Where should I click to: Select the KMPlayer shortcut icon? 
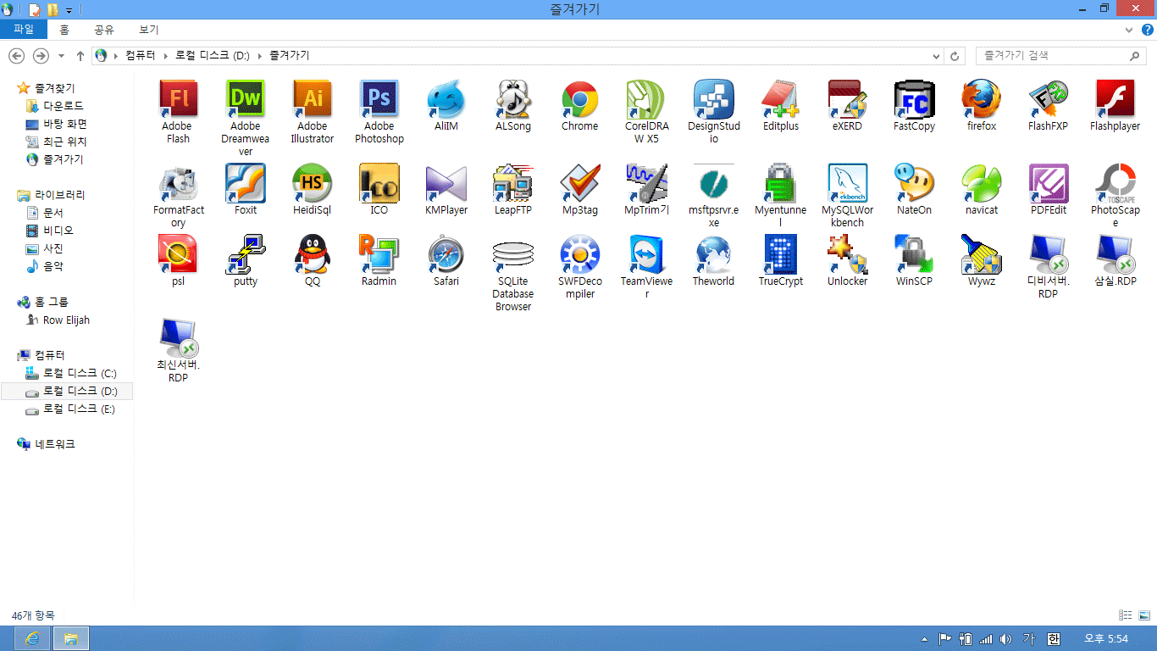446,184
